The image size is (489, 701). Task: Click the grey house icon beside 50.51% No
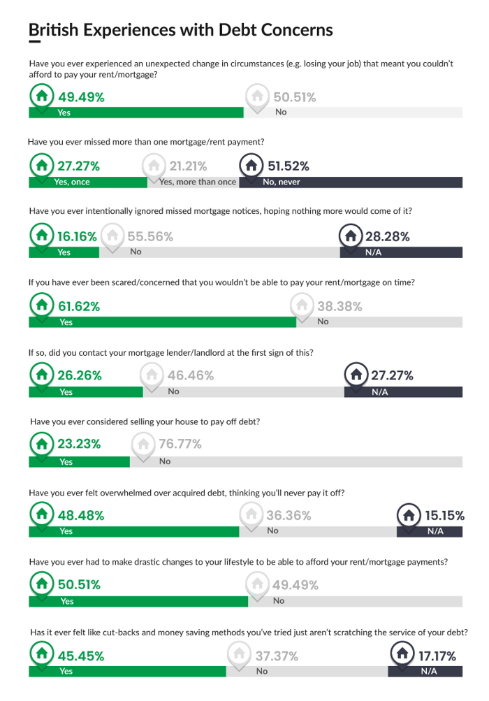click(x=258, y=96)
